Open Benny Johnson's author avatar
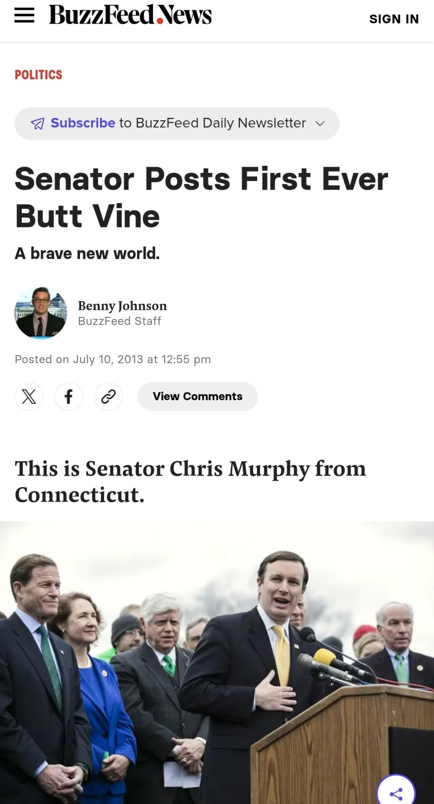Image resolution: width=434 pixels, height=804 pixels. tap(41, 313)
